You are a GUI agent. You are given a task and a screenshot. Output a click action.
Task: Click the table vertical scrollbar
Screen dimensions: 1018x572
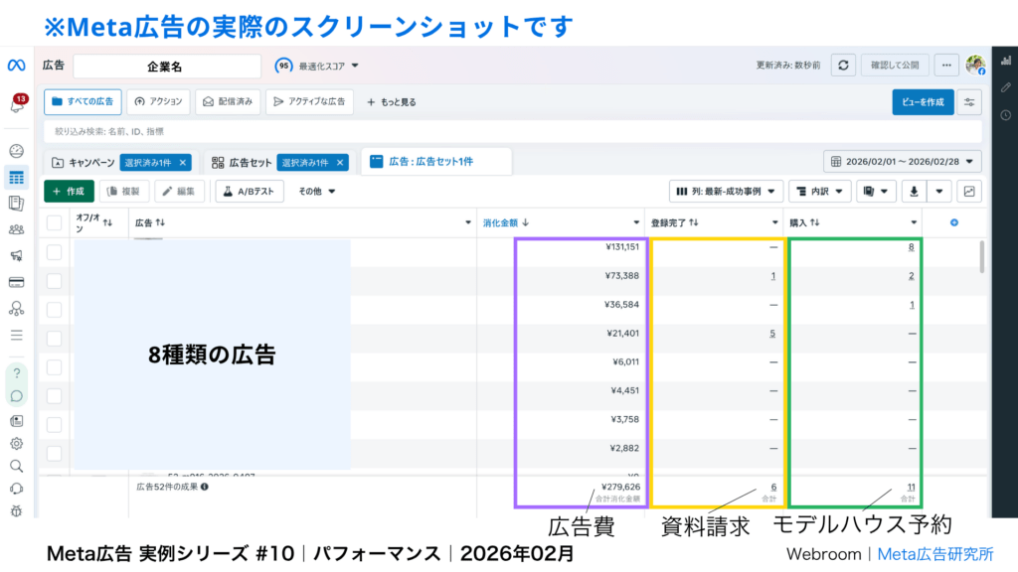click(x=981, y=257)
